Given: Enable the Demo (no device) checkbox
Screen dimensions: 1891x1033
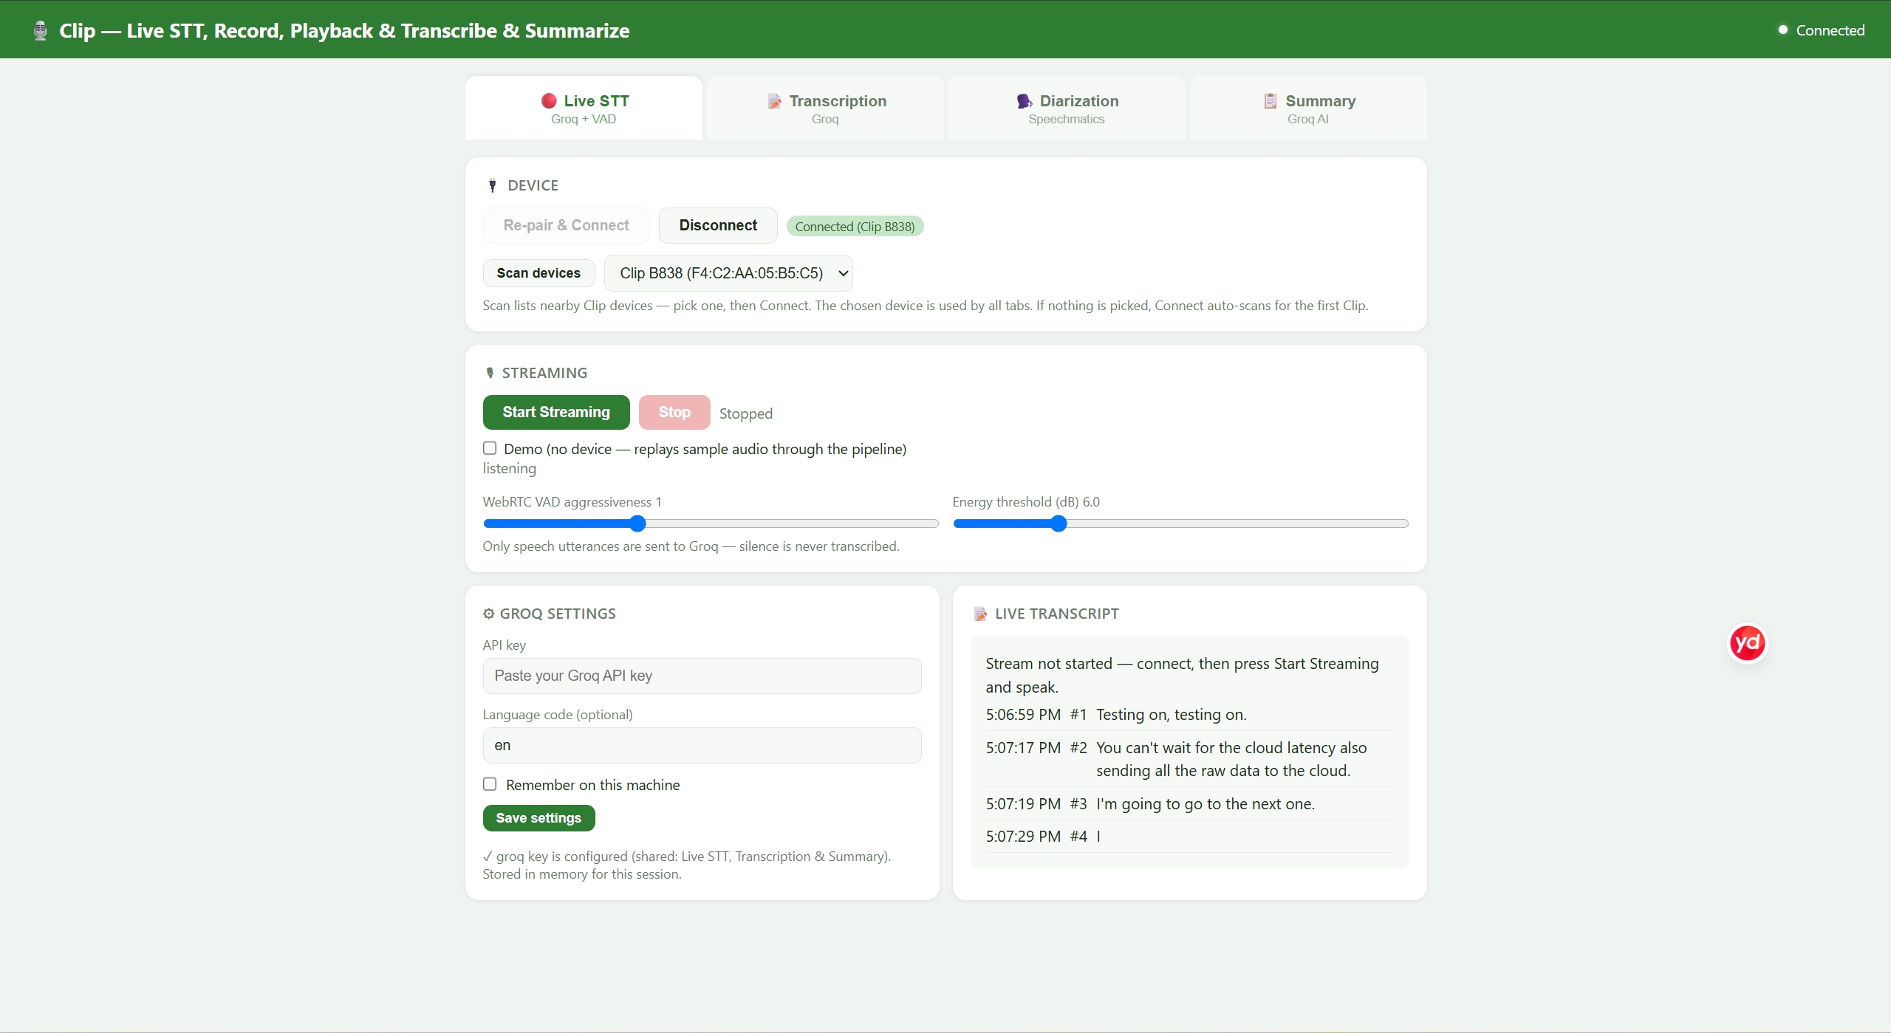Looking at the screenshot, I should point(490,448).
